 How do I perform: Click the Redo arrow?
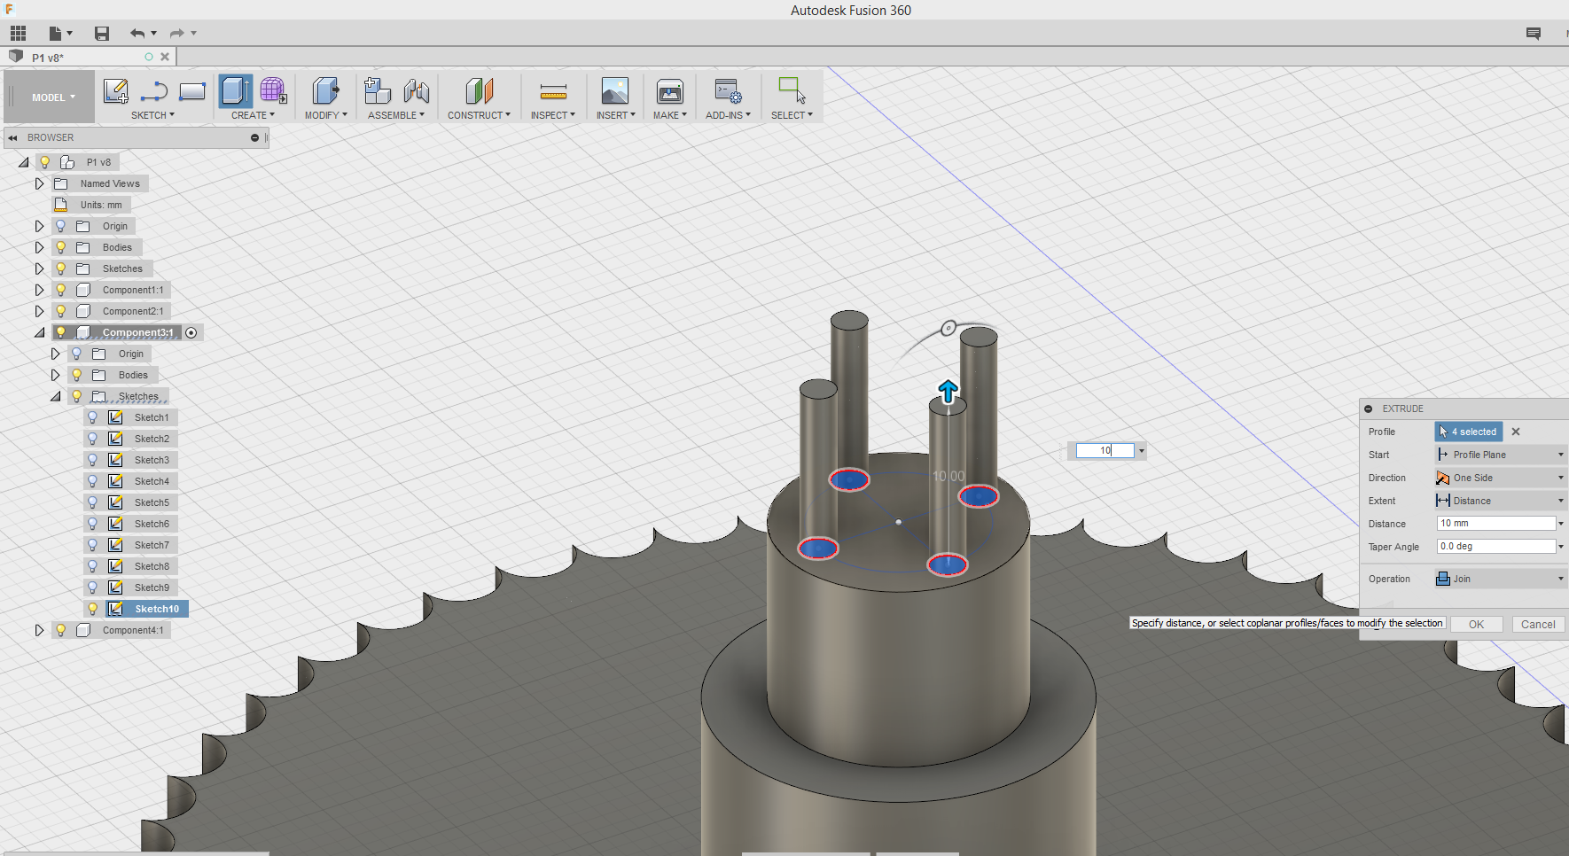(x=177, y=34)
